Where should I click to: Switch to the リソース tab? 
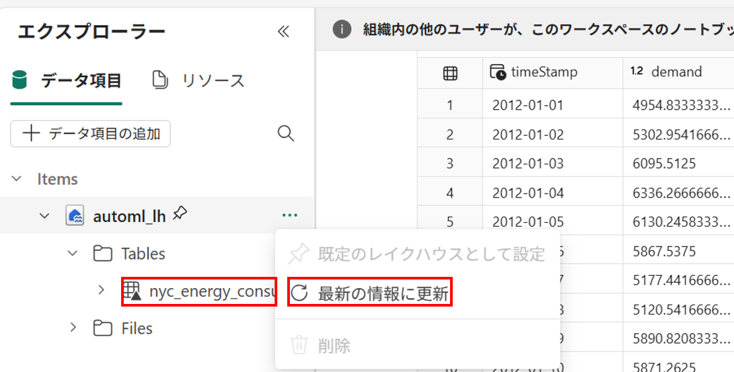click(199, 81)
